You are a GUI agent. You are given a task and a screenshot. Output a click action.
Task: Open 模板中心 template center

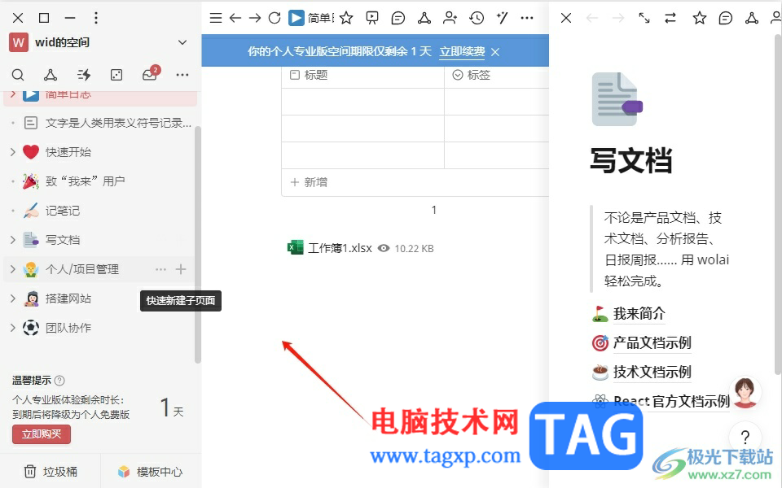tap(151, 472)
